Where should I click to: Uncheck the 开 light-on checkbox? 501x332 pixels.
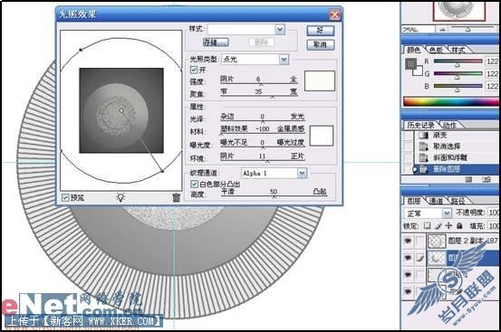click(x=194, y=70)
